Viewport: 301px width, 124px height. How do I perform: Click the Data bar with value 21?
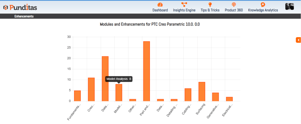coord(105,79)
